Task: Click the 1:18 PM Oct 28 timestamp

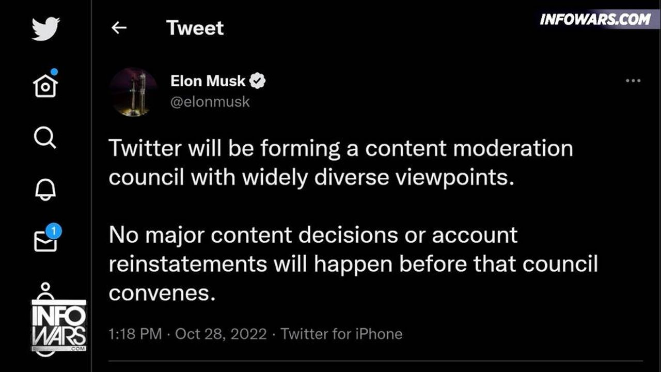Action: 187,334
